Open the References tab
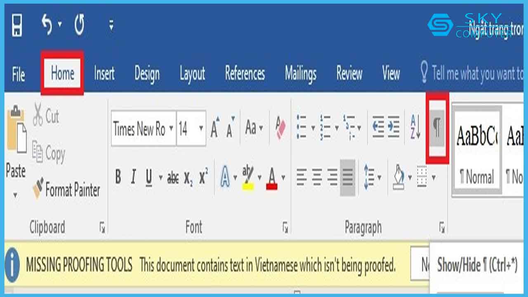Screen dimensions: 528x297 [245, 74]
